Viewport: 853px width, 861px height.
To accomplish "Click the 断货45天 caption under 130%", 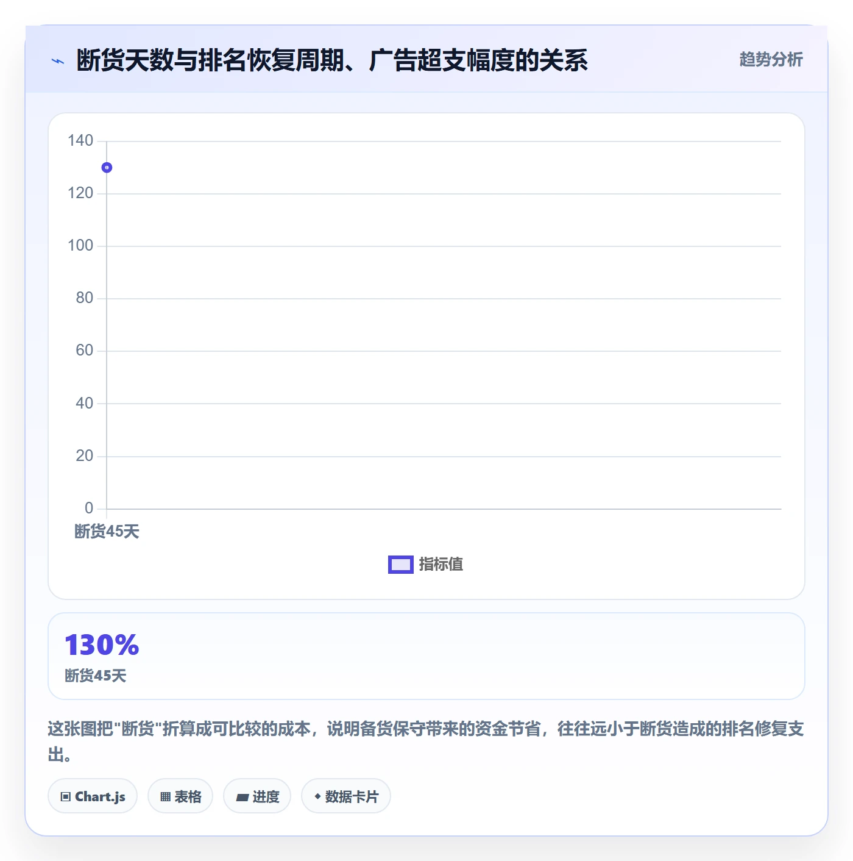I will [96, 676].
